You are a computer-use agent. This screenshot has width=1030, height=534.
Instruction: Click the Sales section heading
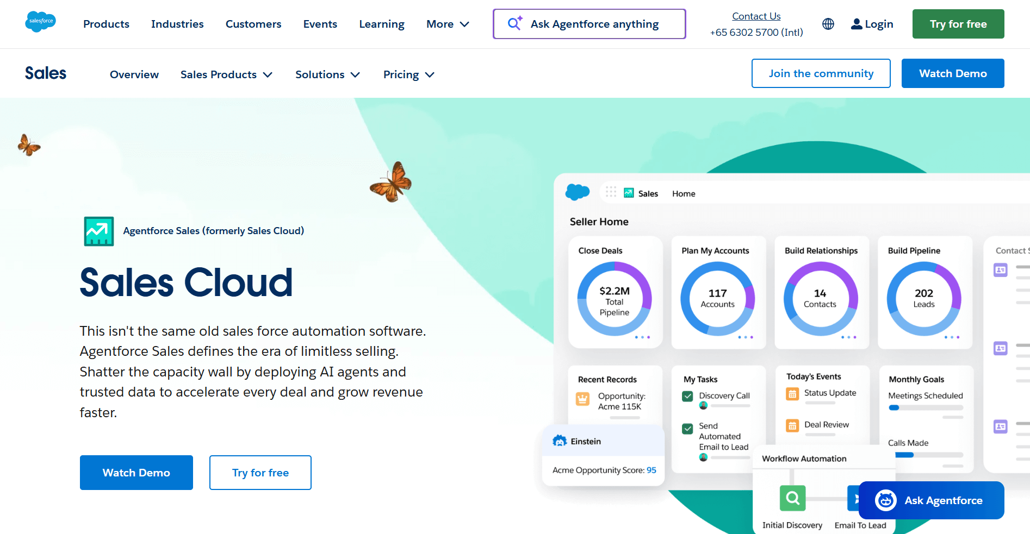46,73
